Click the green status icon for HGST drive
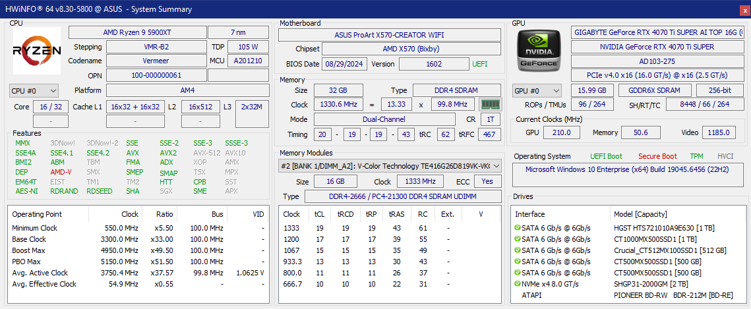The height and width of the screenshot is (309, 751). coord(518,228)
